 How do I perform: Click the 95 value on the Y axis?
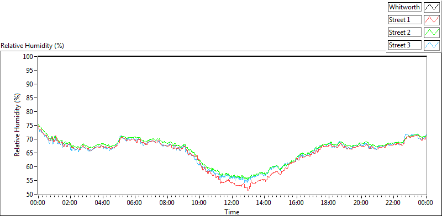30,71
